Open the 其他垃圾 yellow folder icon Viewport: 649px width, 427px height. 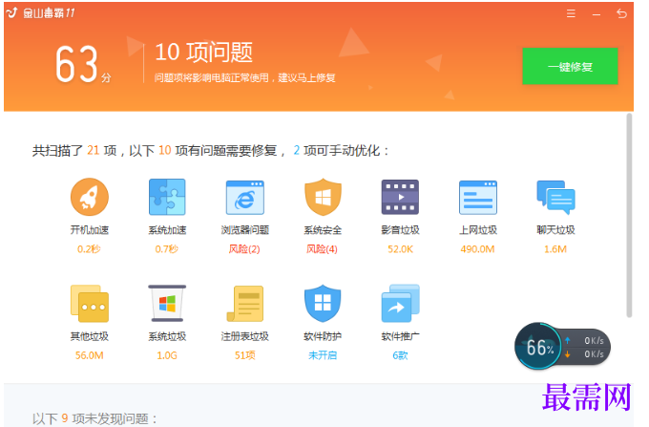pyautogui.click(x=90, y=304)
